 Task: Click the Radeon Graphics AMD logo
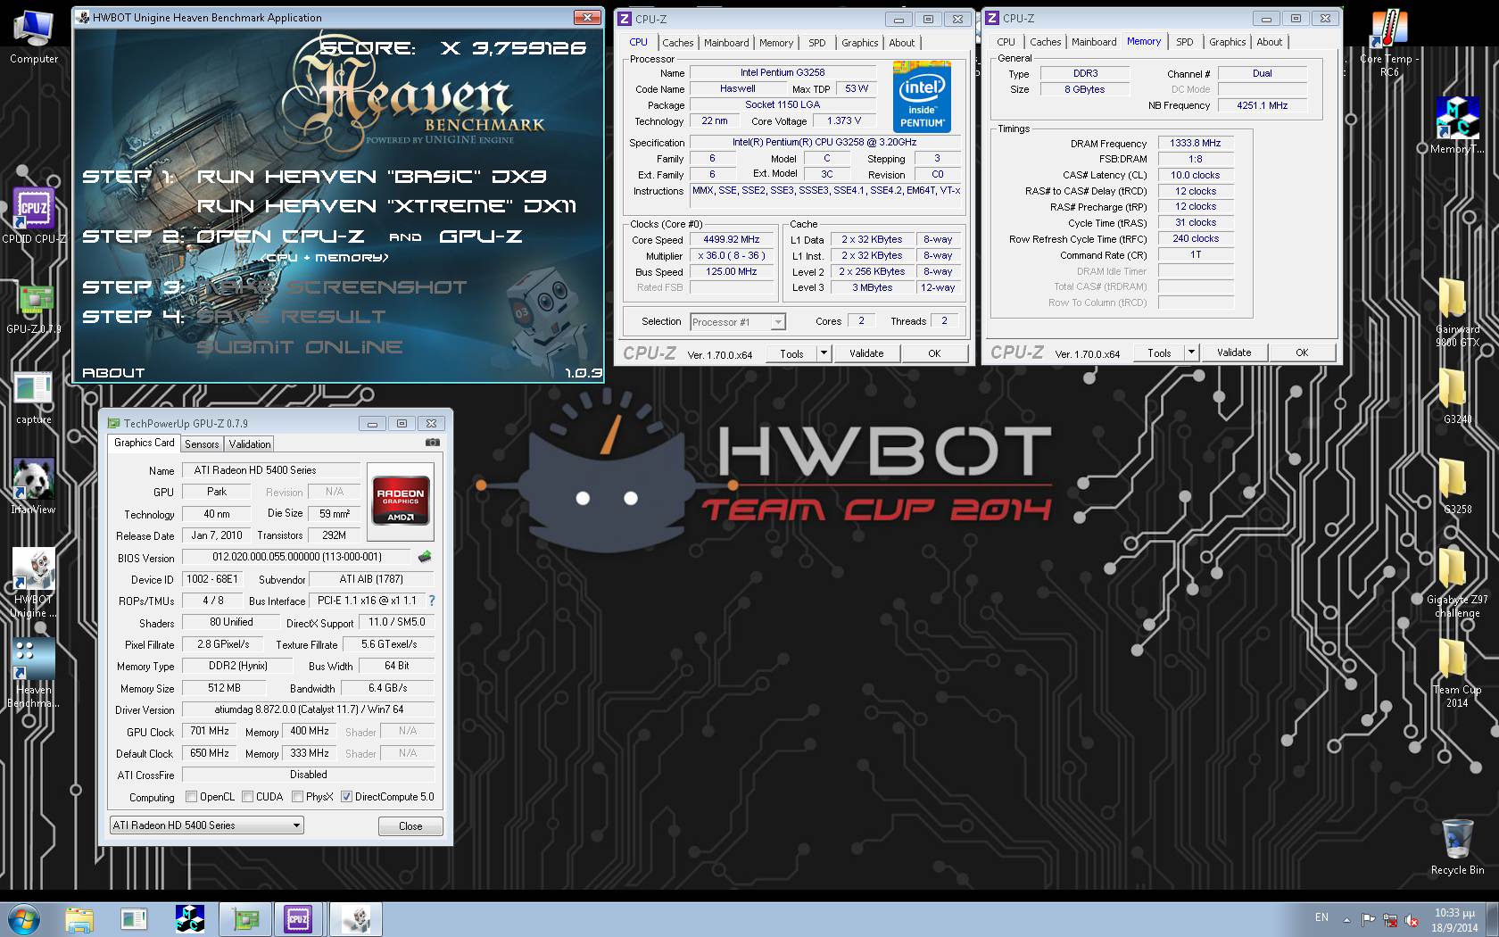401,502
